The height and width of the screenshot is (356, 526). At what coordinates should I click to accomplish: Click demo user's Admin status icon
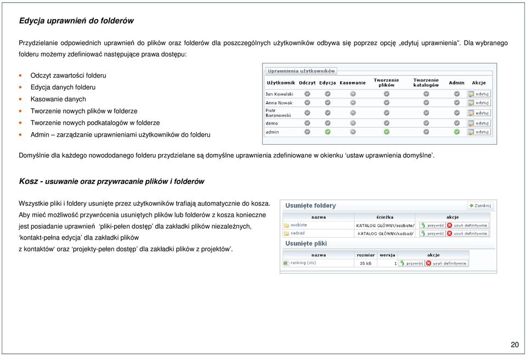pos(456,123)
